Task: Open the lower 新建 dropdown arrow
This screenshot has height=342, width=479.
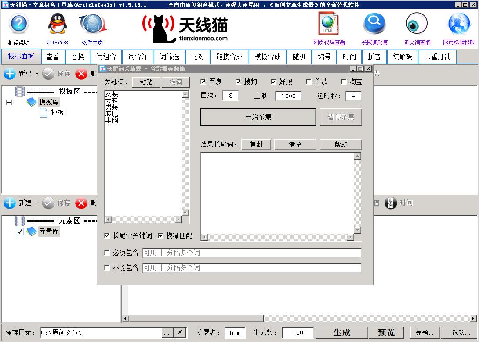Action: point(37,203)
